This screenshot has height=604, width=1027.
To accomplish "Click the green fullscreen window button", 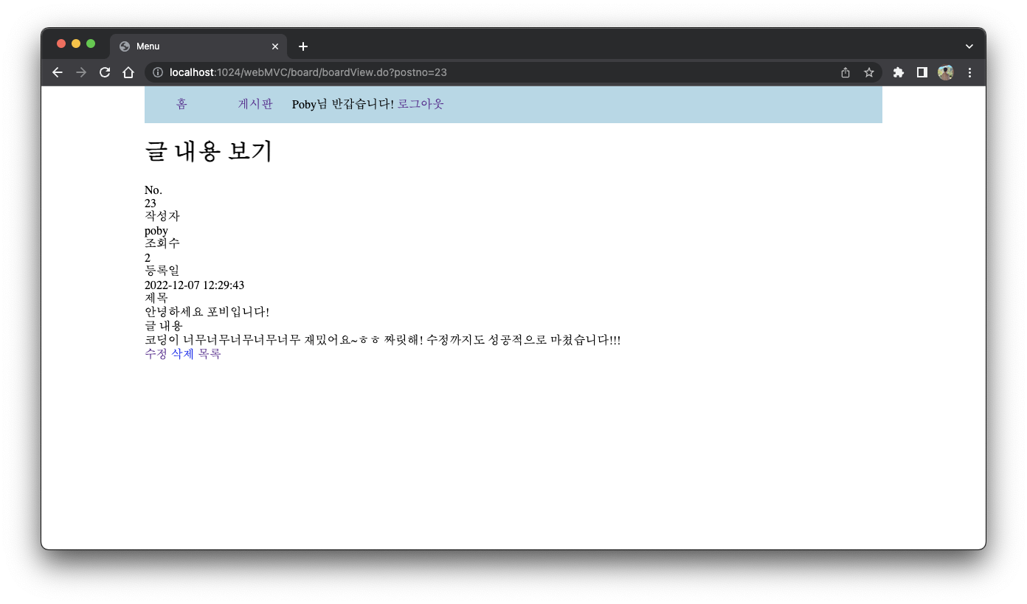I will pyautogui.click(x=91, y=44).
